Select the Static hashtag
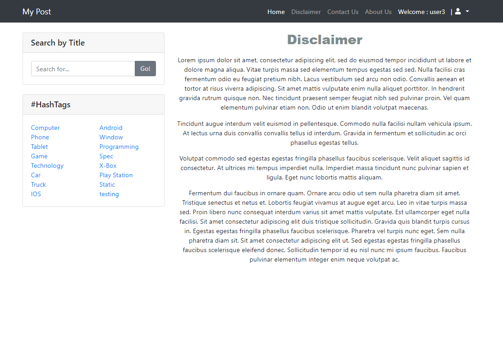The width and height of the screenshot is (503, 354). (107, 184)
